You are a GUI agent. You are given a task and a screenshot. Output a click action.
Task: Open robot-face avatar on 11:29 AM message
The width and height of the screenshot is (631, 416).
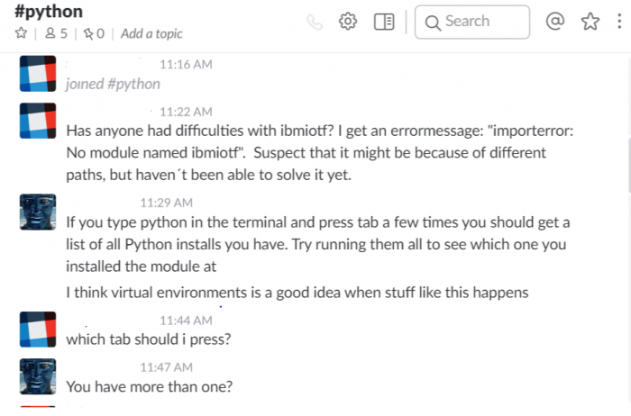(x=38, y=212)
